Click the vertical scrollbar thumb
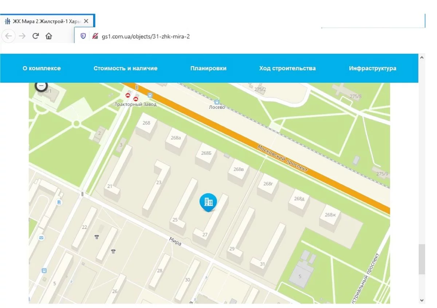The width and height of the screenshot is (437, 308). pyautogui.click(x=422, y=259)
